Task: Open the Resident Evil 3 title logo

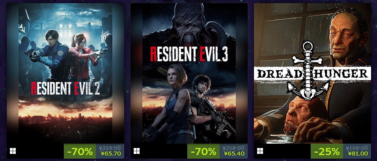Action: pyautogui.click(x=189, y=53)
